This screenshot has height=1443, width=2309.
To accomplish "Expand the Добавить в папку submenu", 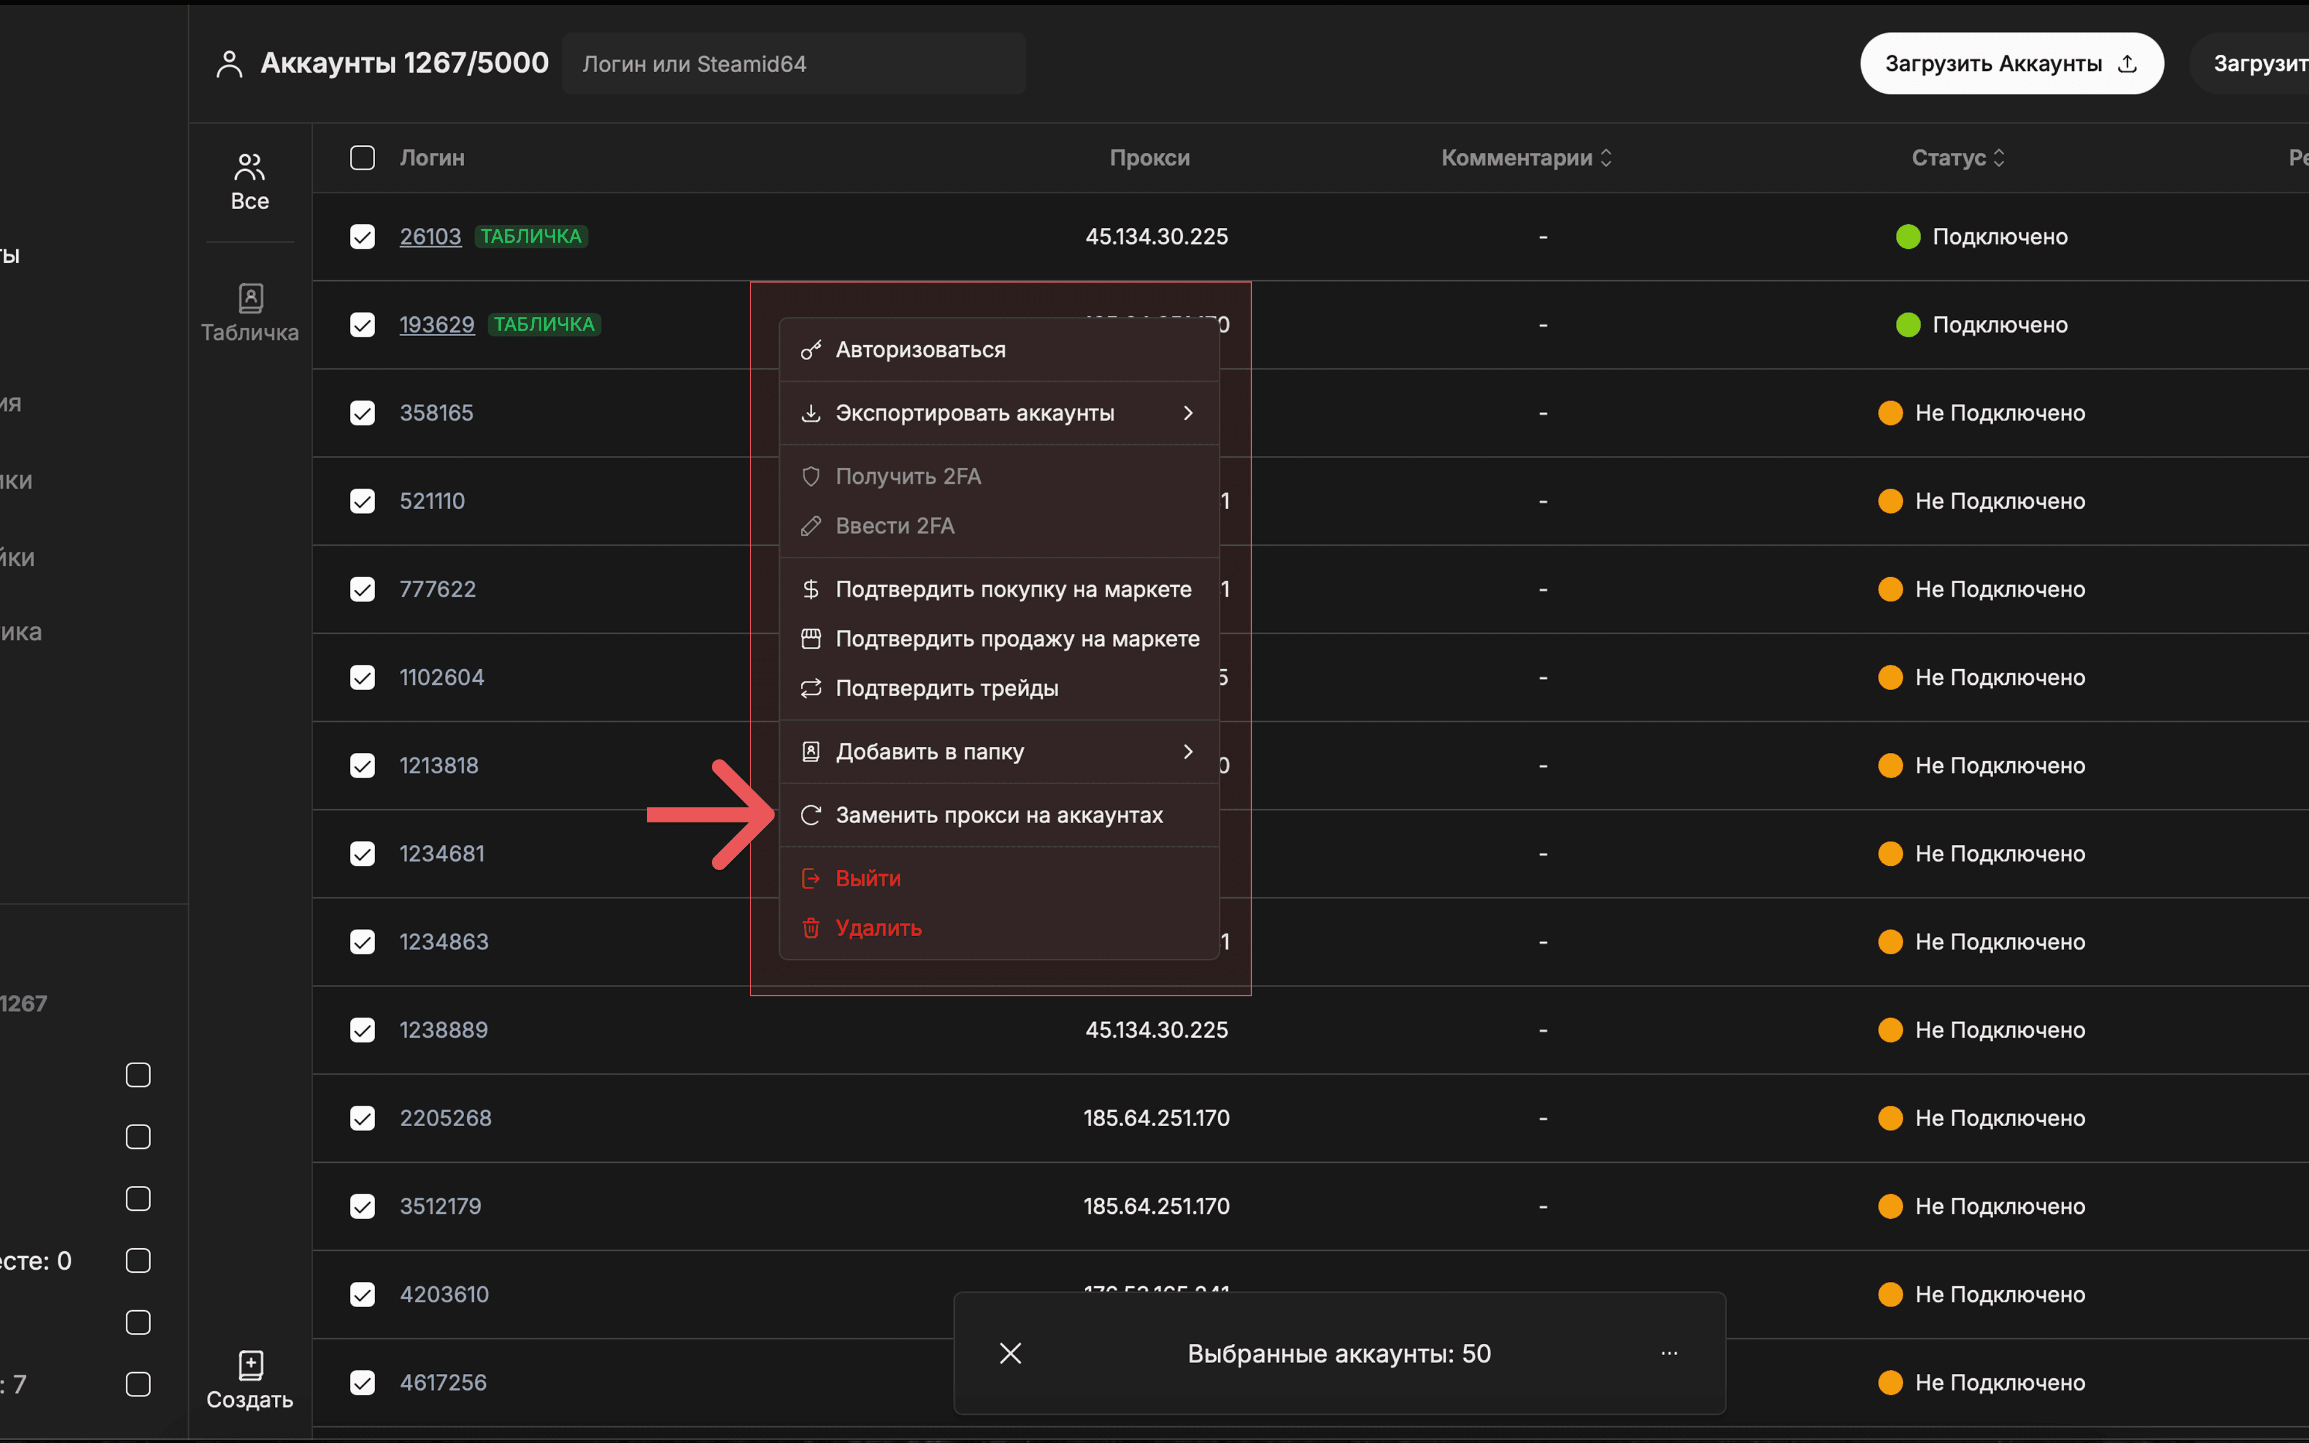I will coord(1189,751).
